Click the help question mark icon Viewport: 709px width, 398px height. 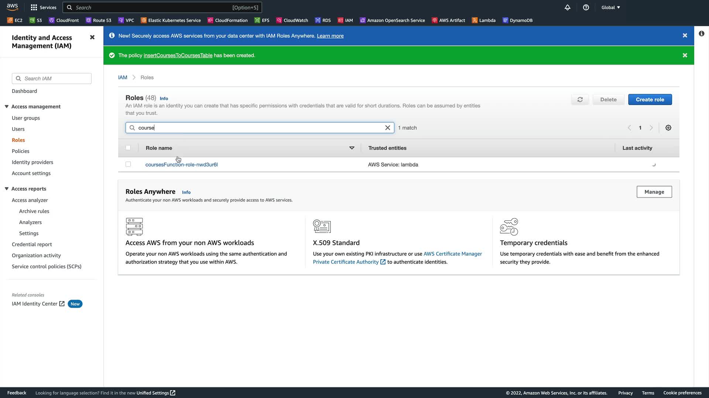coord(586,7)
